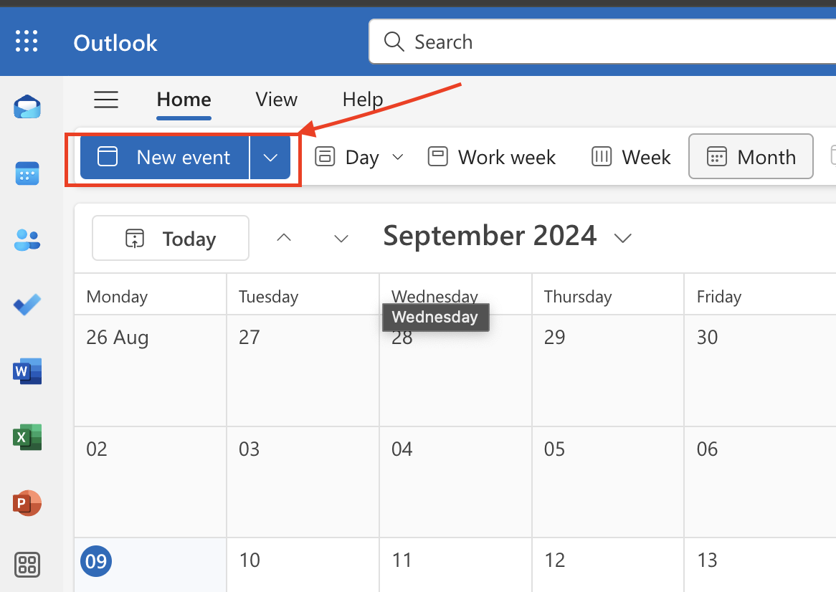
Task: Select the Calendar icon in sidebar
Action: pyautogui.click(x=27, y=173)
